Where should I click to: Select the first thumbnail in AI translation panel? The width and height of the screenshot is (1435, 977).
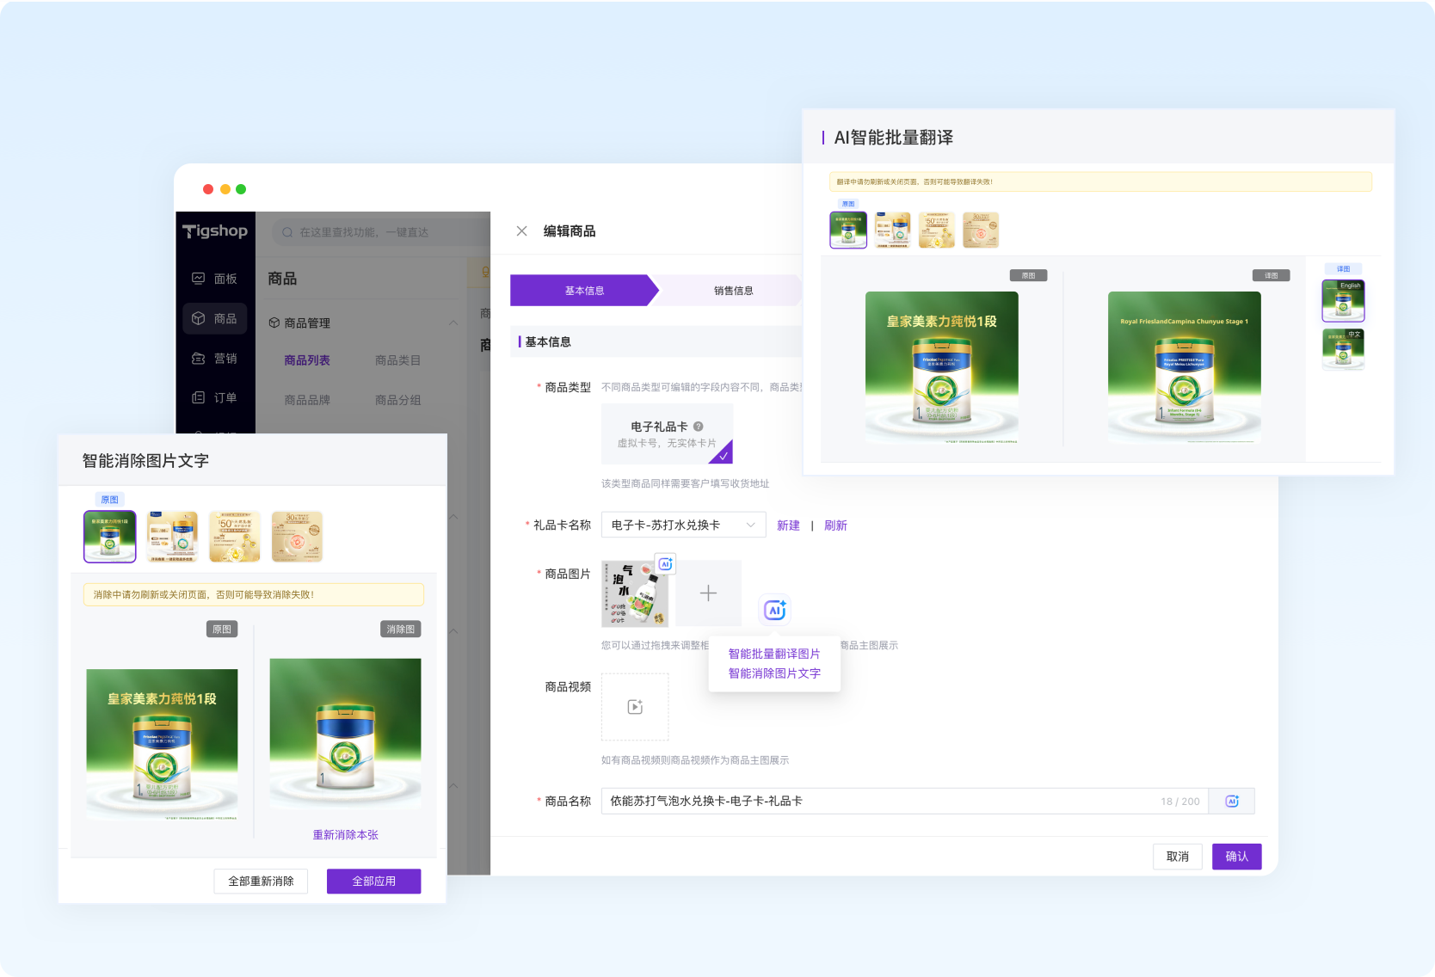coord(848,230)
